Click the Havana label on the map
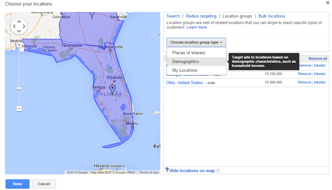332x190 pixels. tap(101, 166)
